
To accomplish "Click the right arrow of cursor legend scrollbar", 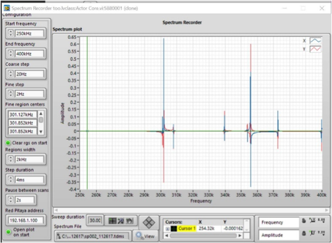I will (240, 236).
